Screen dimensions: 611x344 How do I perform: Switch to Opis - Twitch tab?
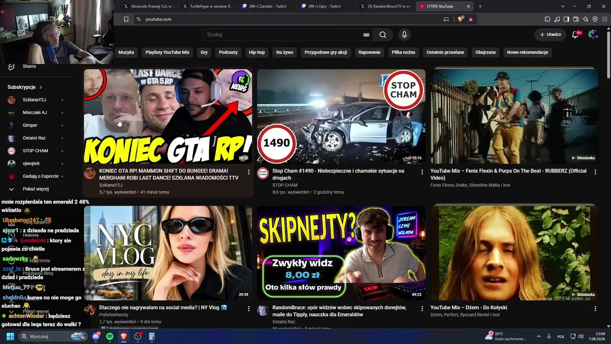(327, 6)
